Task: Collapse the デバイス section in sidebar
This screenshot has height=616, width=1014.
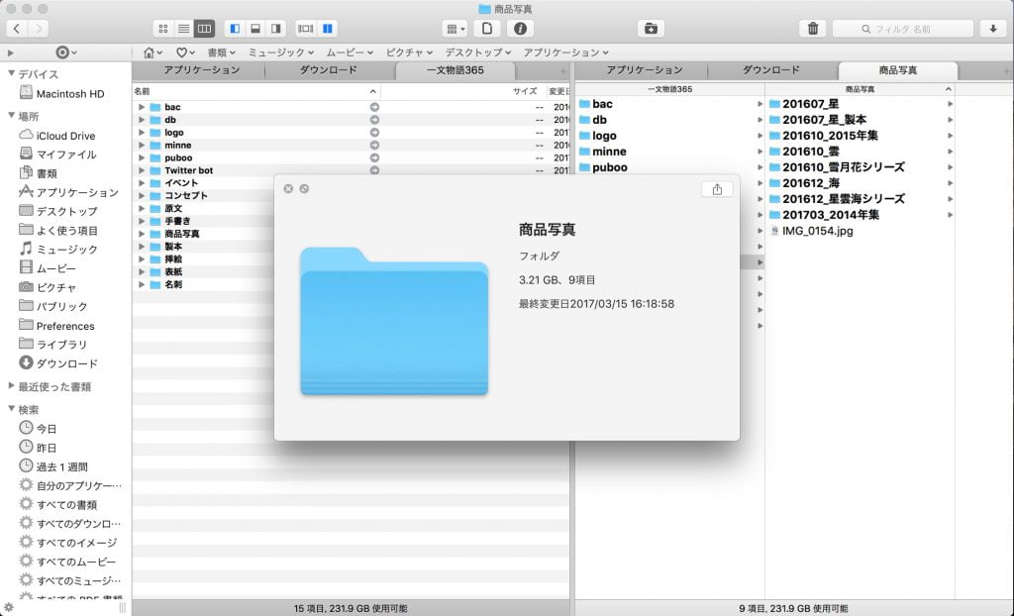Action: coord(11,73)
